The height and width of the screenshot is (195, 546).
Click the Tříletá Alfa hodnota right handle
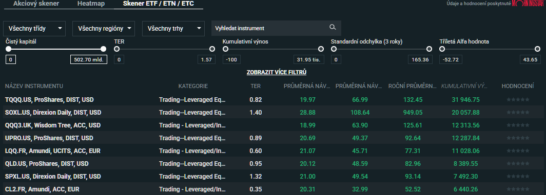538,49
